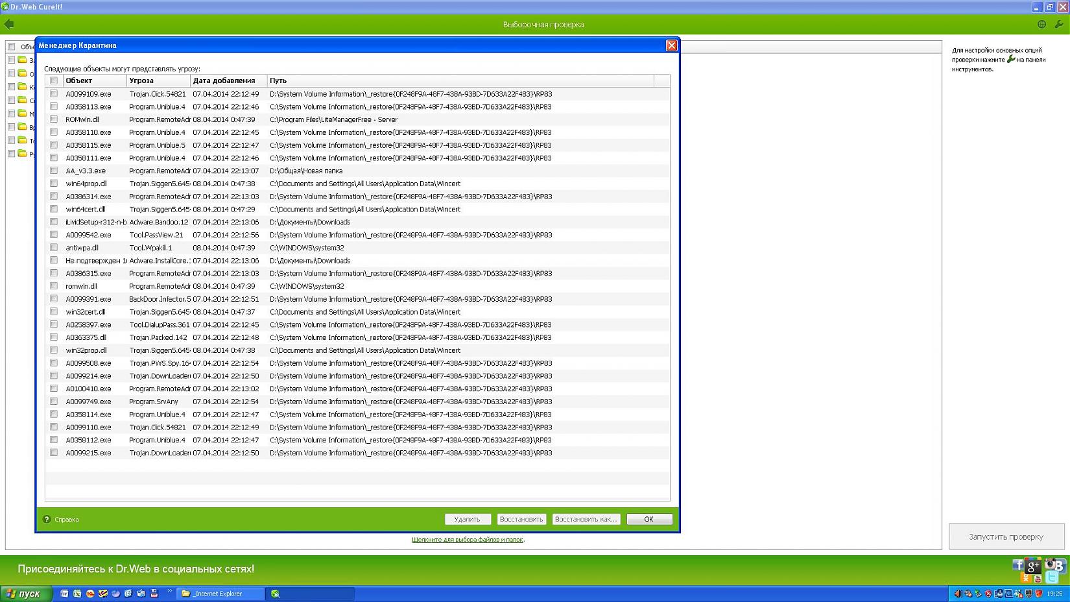Click the date 08.04.2014 0:47:29

224,209
